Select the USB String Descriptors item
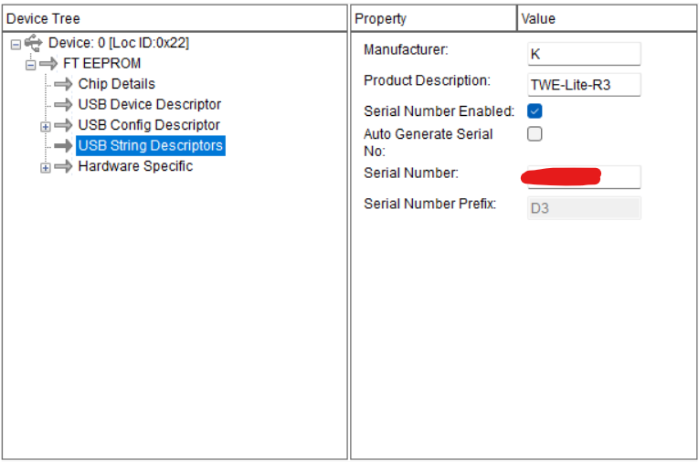Viewport: 699px width, 462px height. (150, 145)
